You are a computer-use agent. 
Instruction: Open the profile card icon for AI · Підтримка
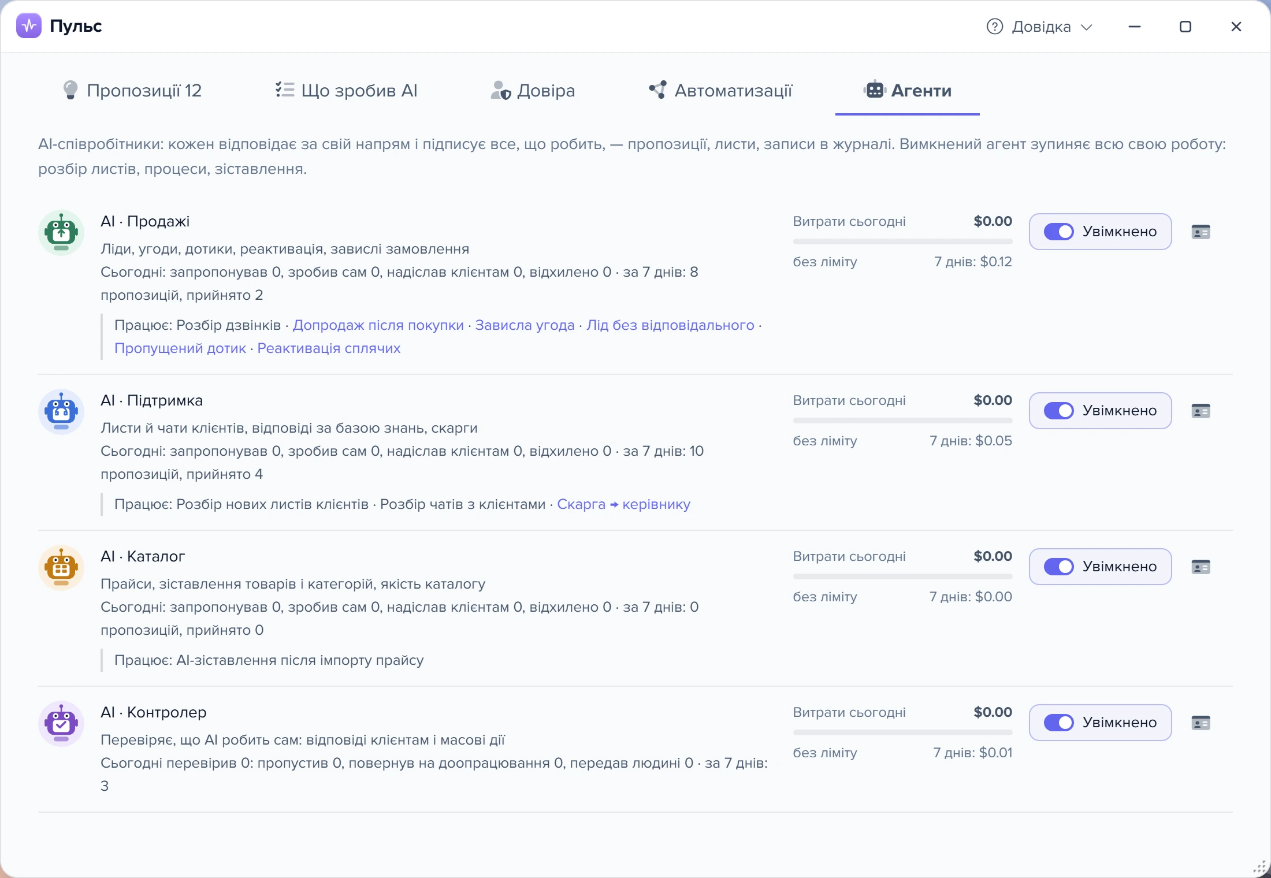[x=1201, y=411]
